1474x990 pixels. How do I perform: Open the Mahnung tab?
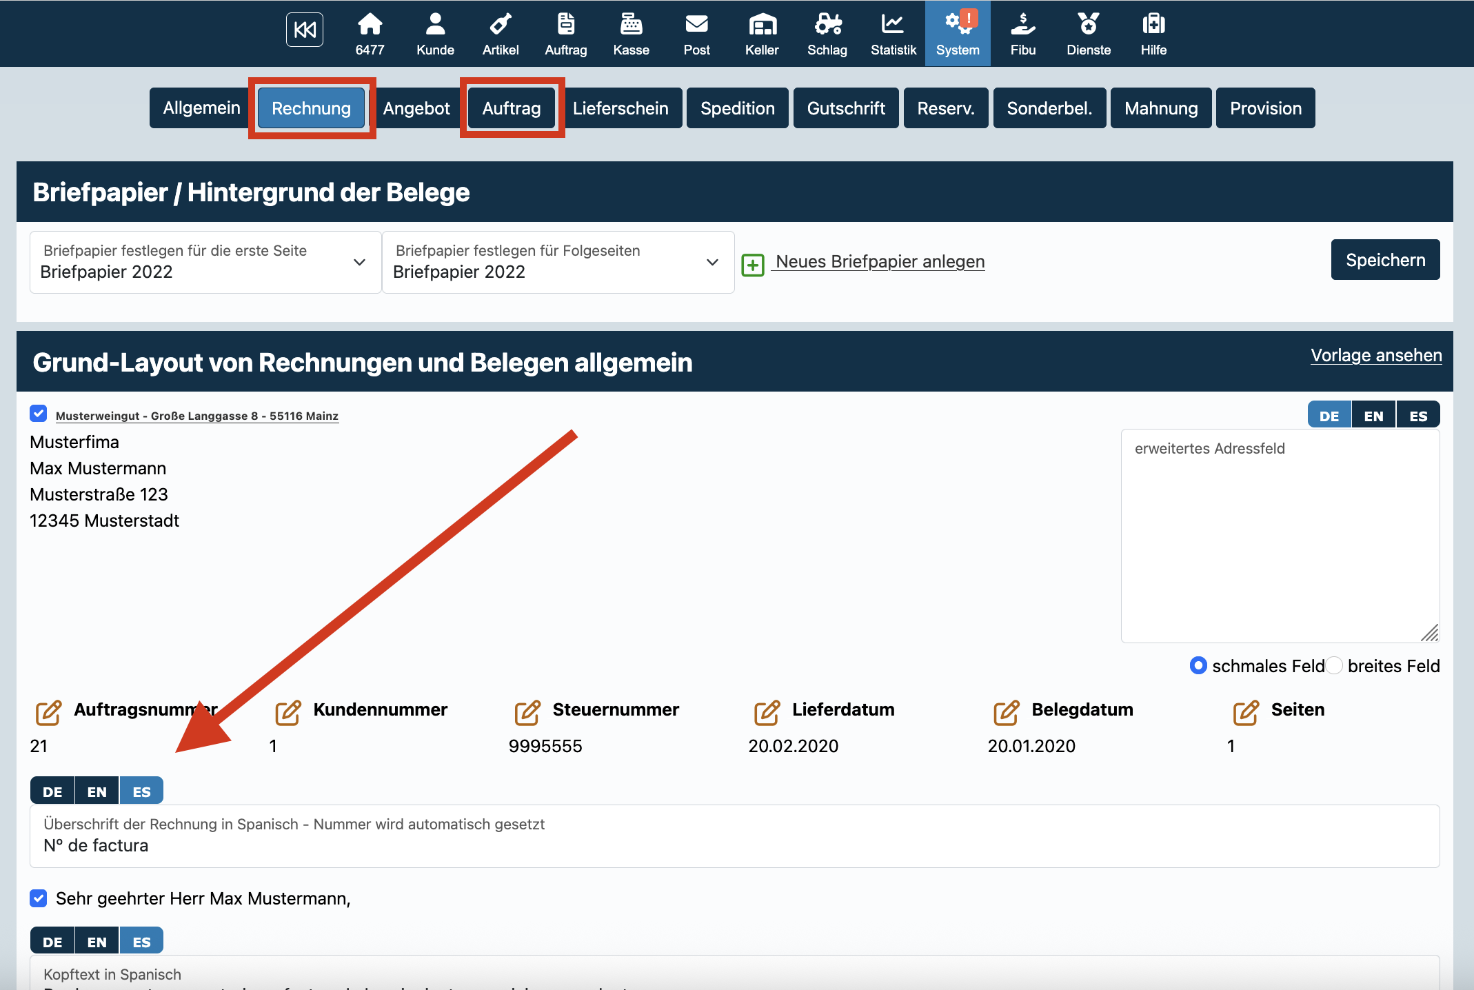pos(1160,108)
